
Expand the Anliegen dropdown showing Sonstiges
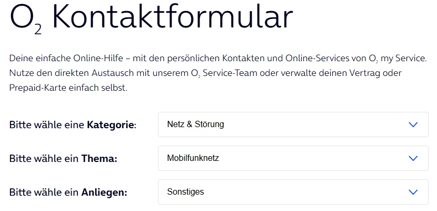point(293,192)
